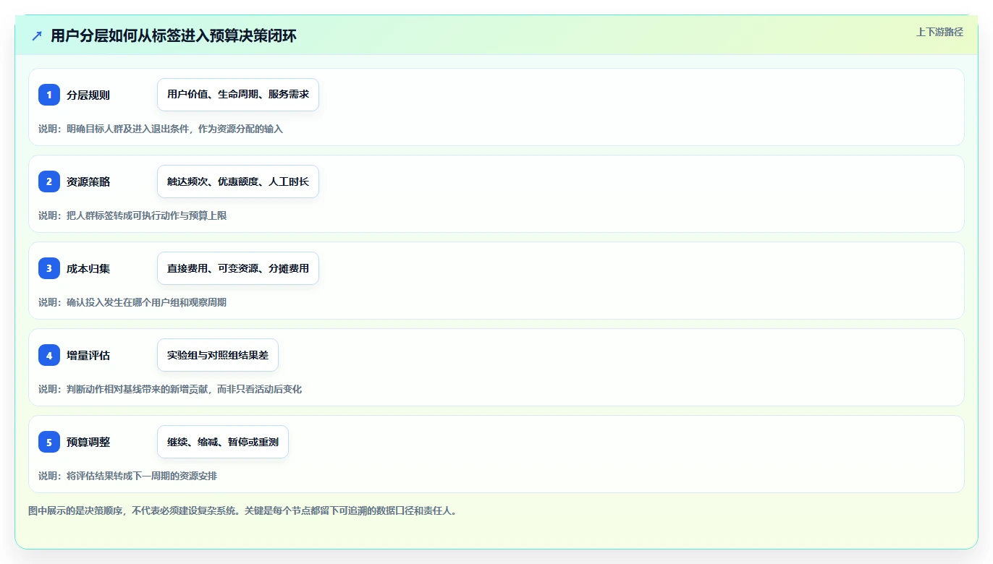Select the 继续、缩减、暂停或重测 chip
The image size is (993, 564).
click(x=223, y=442)
